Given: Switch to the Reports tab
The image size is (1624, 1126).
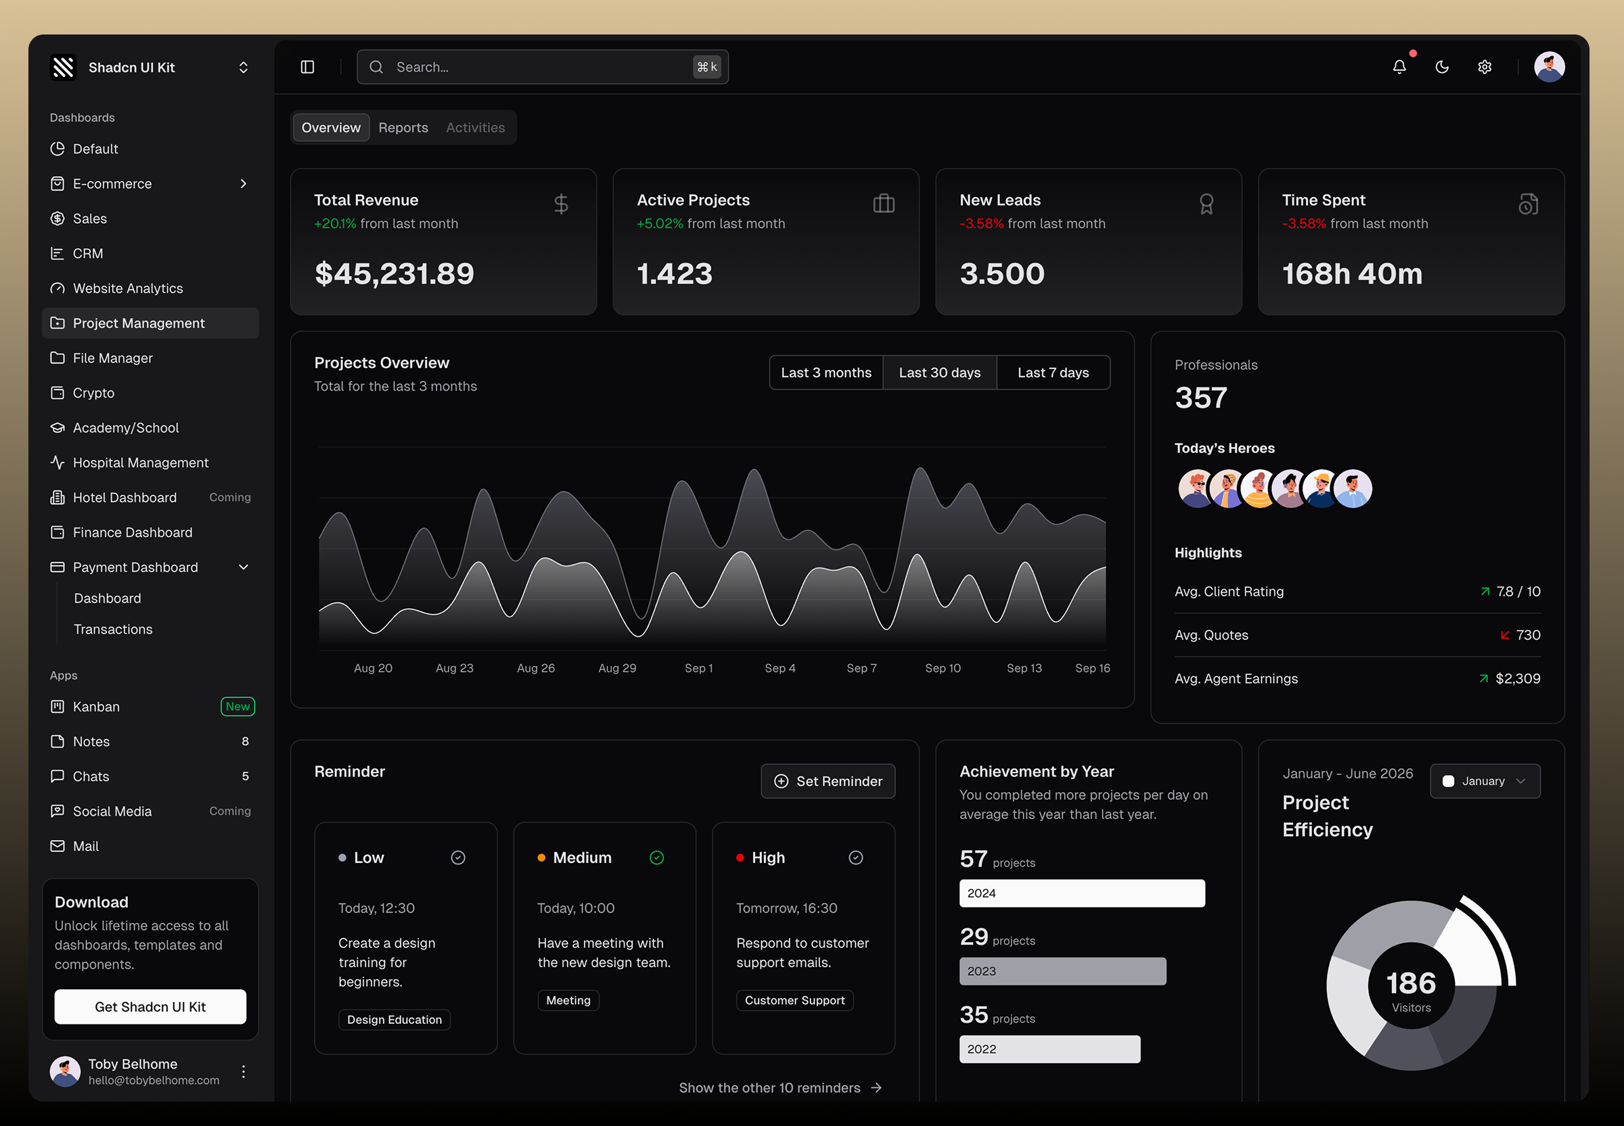Looking at the screenshot, I should tap(403, 127).
